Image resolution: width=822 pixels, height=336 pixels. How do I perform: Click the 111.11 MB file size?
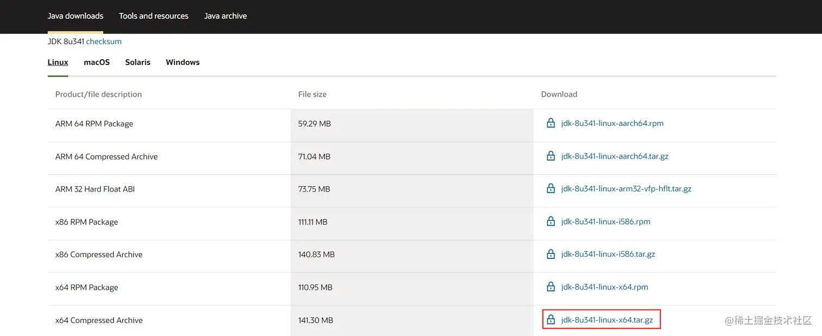click(313, 222)
